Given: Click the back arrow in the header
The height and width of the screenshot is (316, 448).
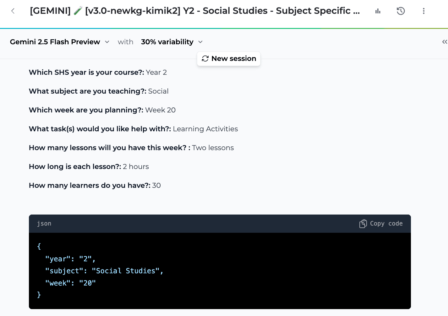Looking at the screenshot, I should click(x=13, y=11).
